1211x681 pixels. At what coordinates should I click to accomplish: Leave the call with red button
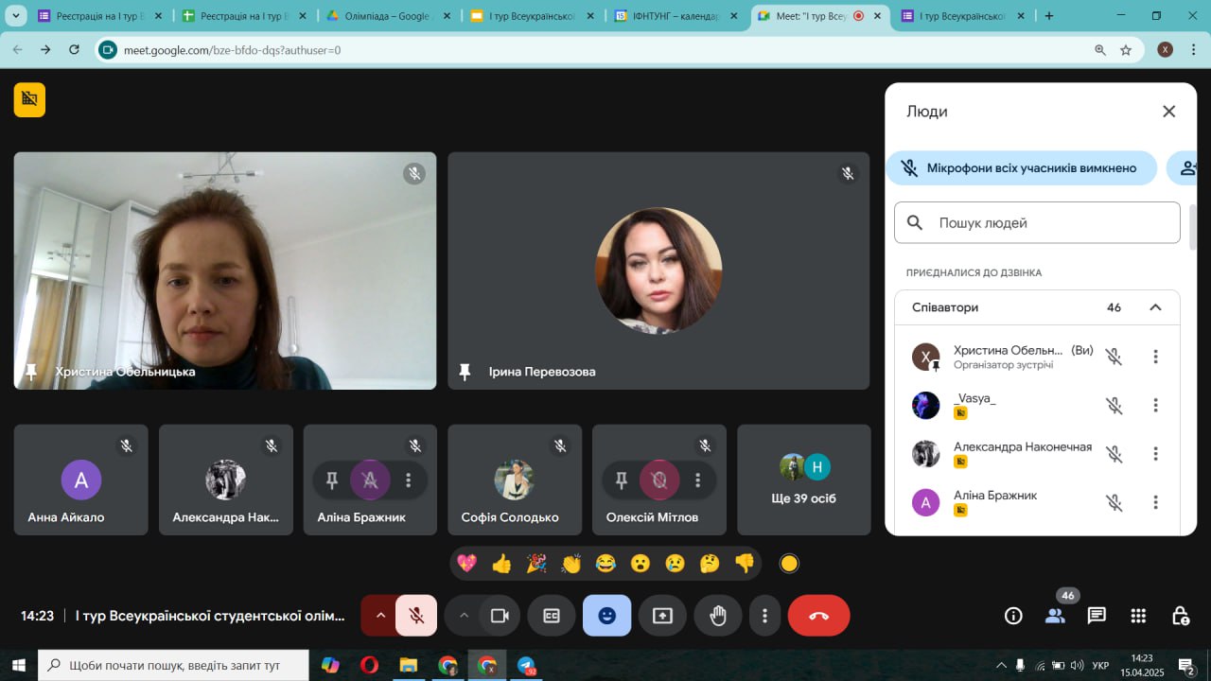point(818,616)
